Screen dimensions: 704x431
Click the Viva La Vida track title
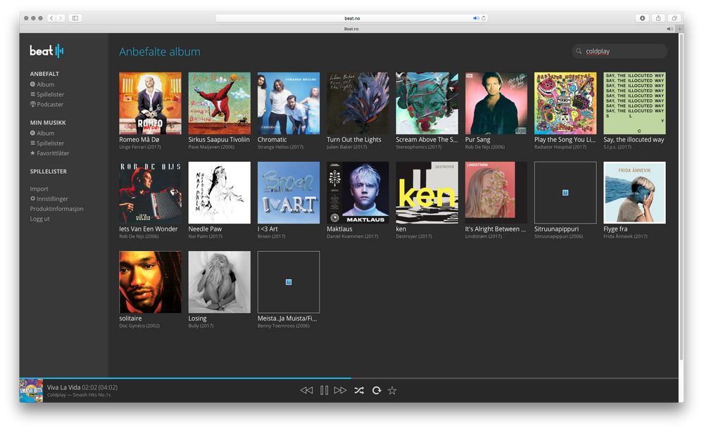(x=64, y=387)
